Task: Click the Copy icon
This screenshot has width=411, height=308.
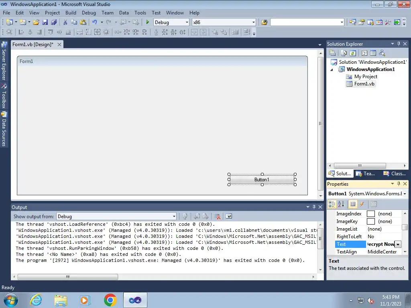Action: click(x=74, y=22)
